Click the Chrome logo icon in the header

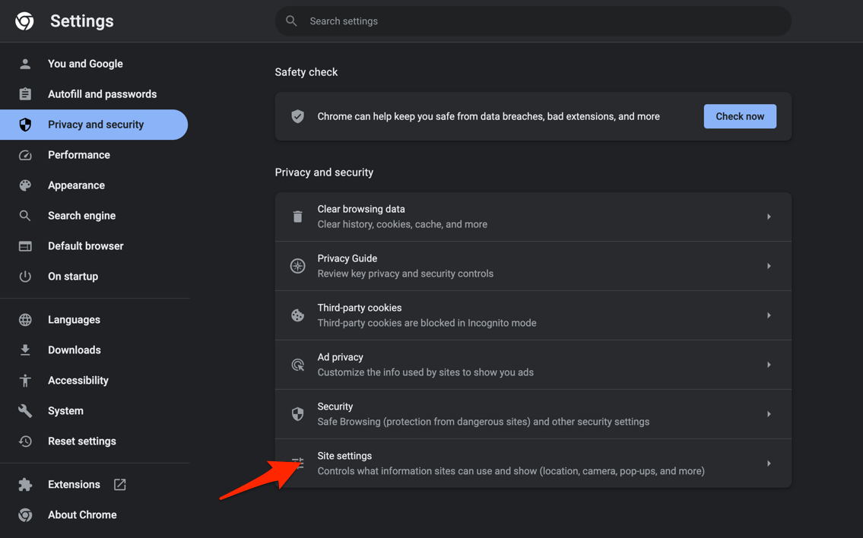24,21
